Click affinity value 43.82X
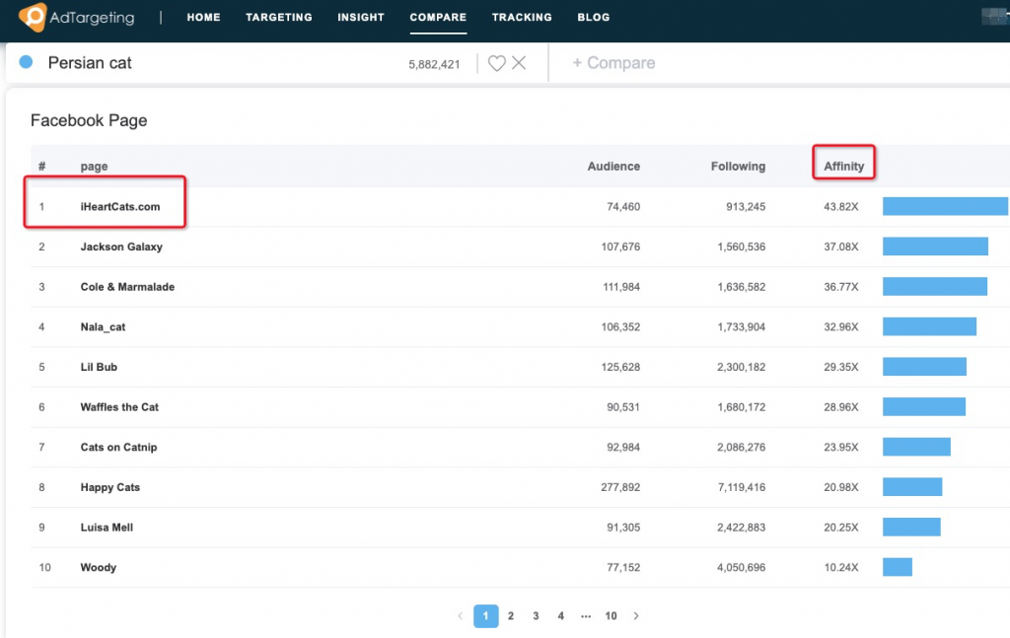The image size is (1010, 638). tap(841, 207)
